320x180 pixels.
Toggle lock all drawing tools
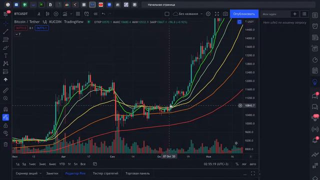[x=5, y=125]
